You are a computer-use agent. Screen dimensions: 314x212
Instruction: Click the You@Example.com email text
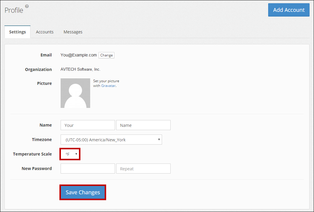79,55
